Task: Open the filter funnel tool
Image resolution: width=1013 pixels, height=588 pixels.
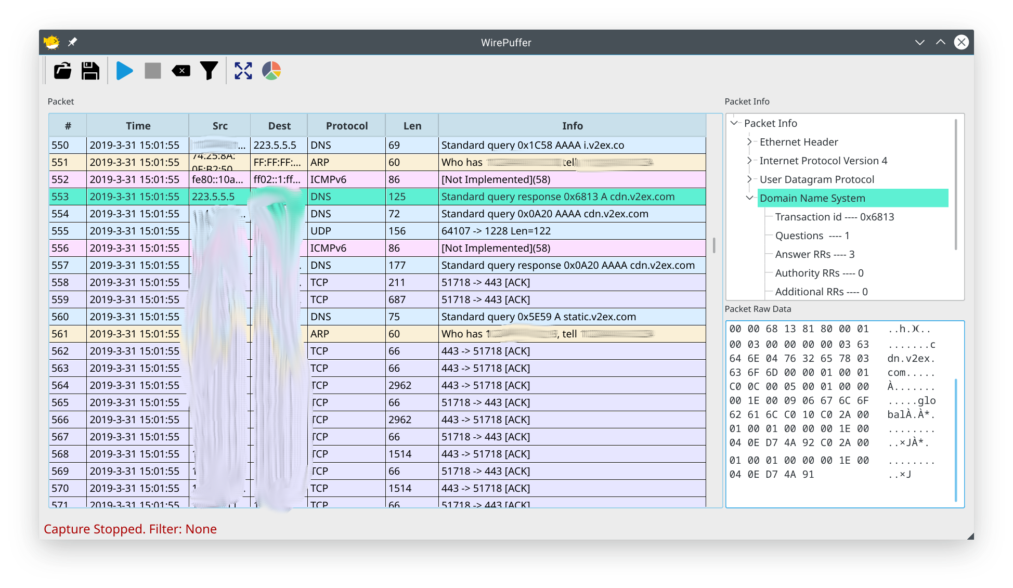Action: 209,71
